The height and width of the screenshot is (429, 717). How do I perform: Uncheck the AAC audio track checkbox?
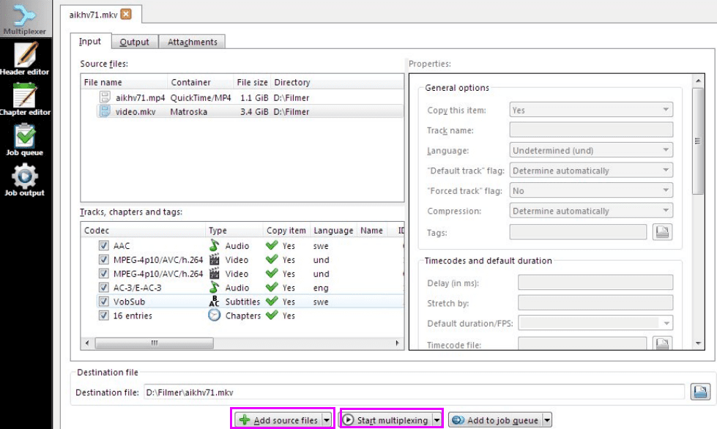(x=103, y=246)
